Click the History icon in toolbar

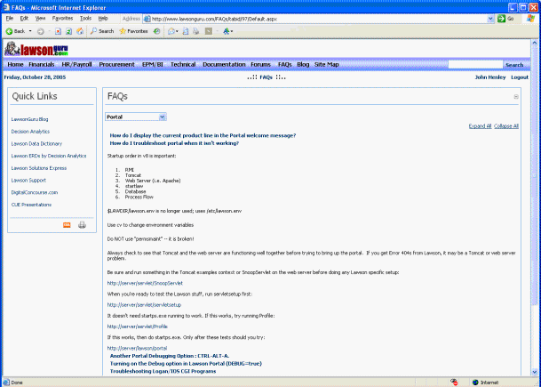156,31
